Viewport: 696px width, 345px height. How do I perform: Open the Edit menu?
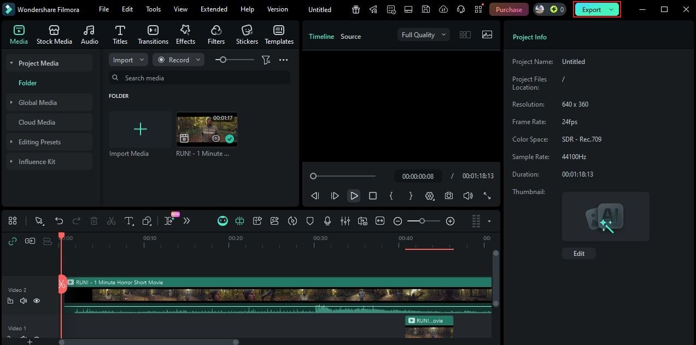point(127,9)
